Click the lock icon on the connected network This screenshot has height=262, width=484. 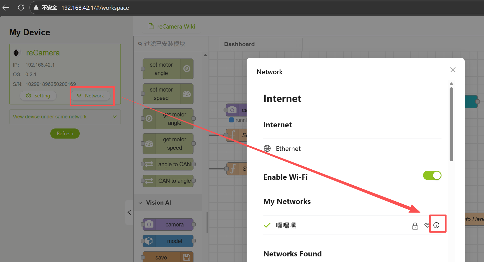click(x=415, y=226)
